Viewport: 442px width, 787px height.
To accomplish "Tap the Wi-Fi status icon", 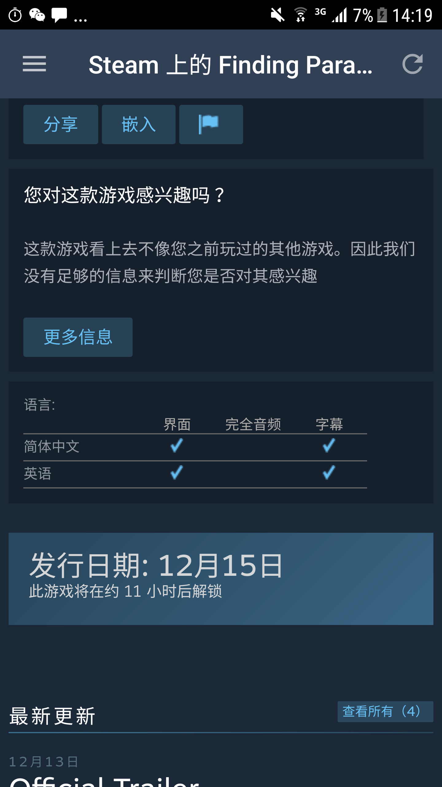I will click(300, 15).
